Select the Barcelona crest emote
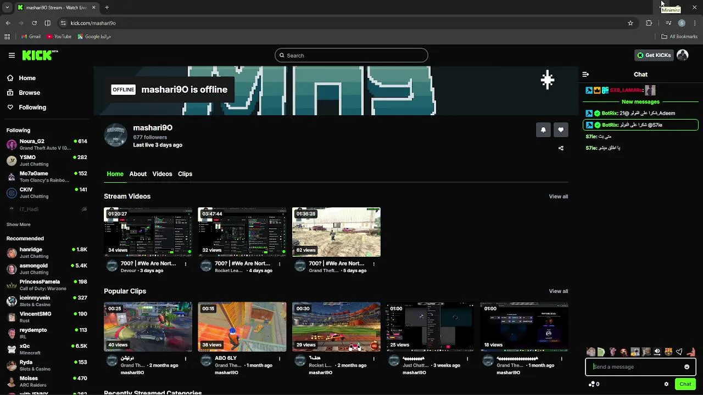703x395 pixels. click(x=668, y=352)
